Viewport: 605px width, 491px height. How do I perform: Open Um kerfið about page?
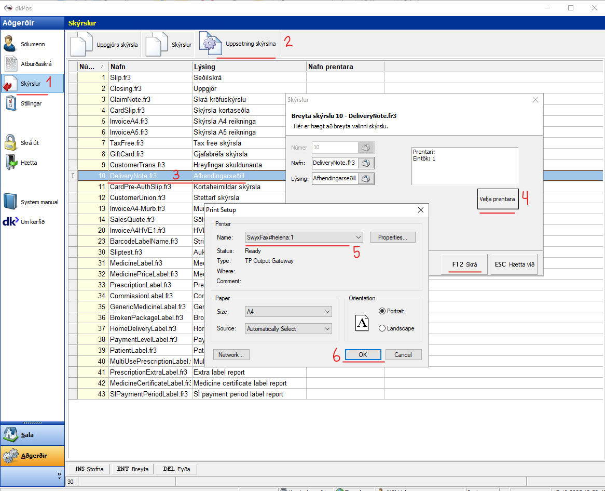click(32, 222)
